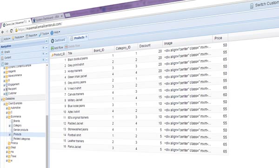Open the Help dropdown menu

click(55, 32)
